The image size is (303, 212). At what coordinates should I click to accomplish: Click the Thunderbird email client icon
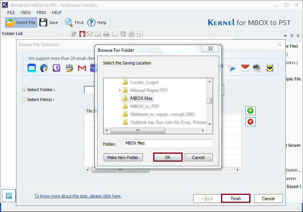click(44, 68)
